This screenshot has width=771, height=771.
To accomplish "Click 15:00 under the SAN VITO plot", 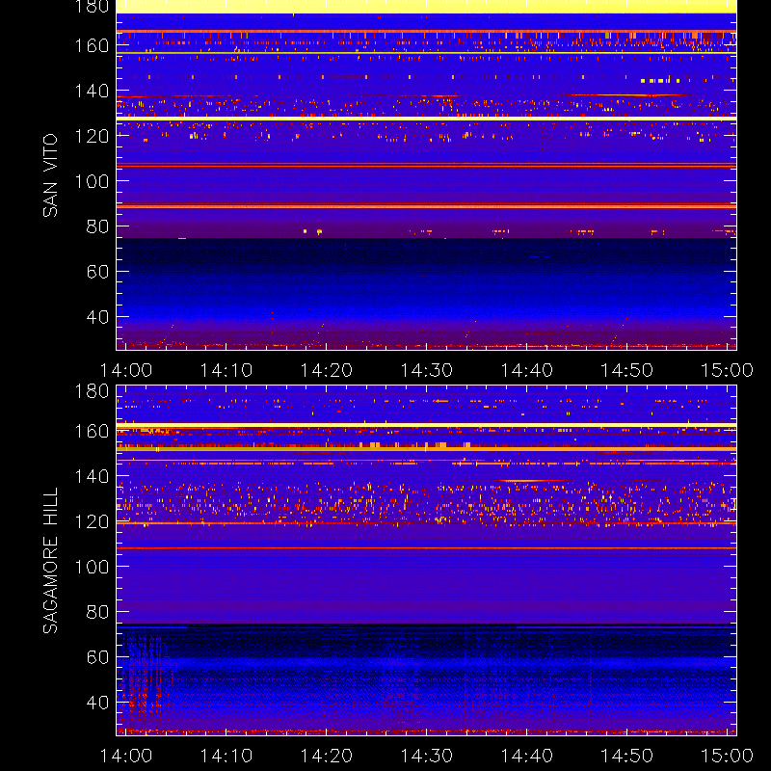I will 727,370.
